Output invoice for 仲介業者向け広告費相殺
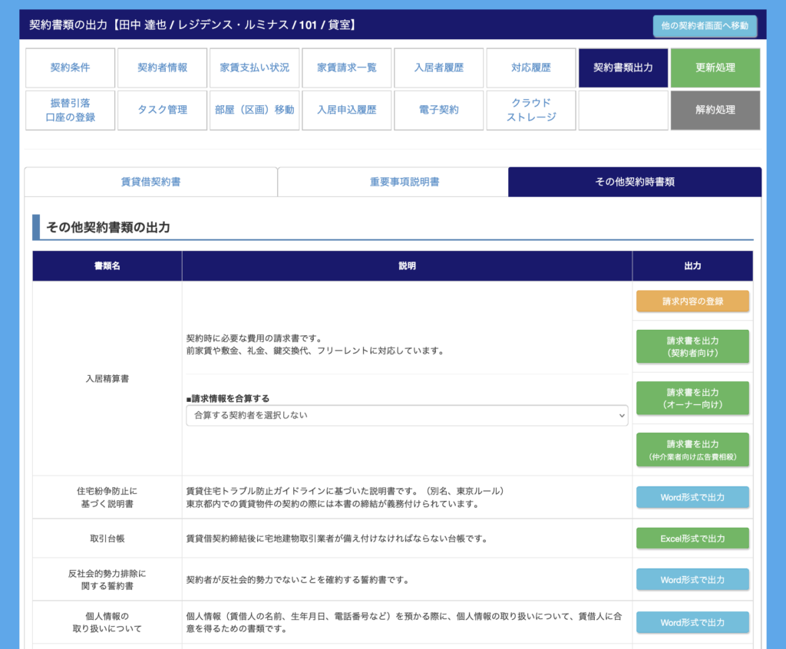This screenshot has width=786, height=649. pyautogui.click(x=692, y=450)
